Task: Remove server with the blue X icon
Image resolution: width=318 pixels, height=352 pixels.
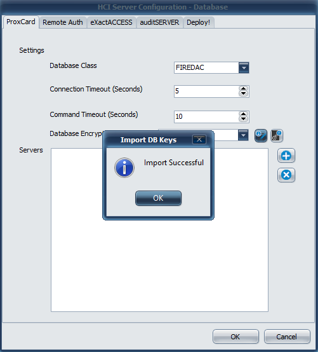Action: (x=286, y=175)
